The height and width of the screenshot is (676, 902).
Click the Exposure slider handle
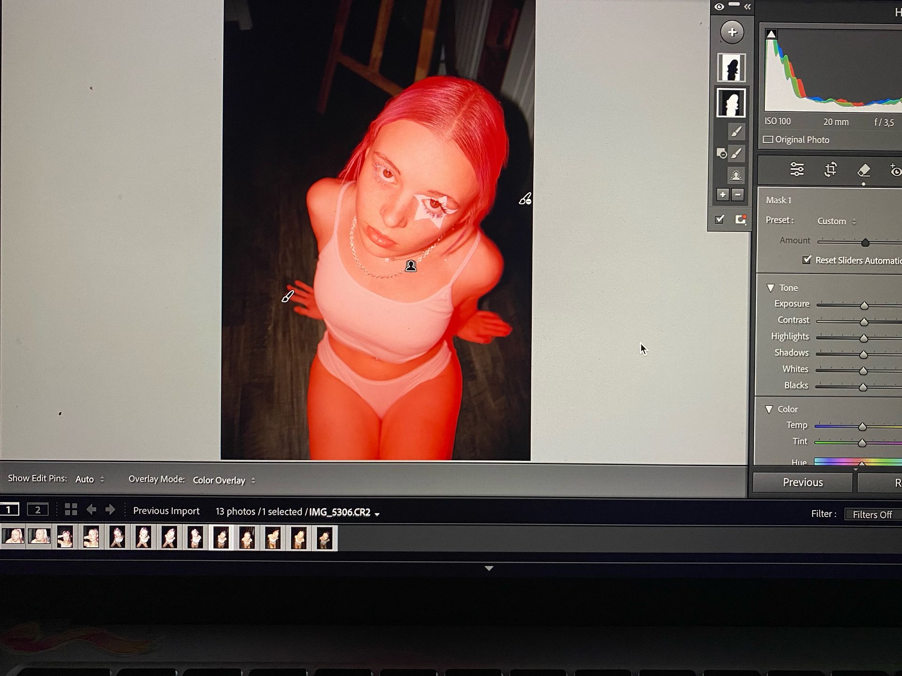(864, 306)
